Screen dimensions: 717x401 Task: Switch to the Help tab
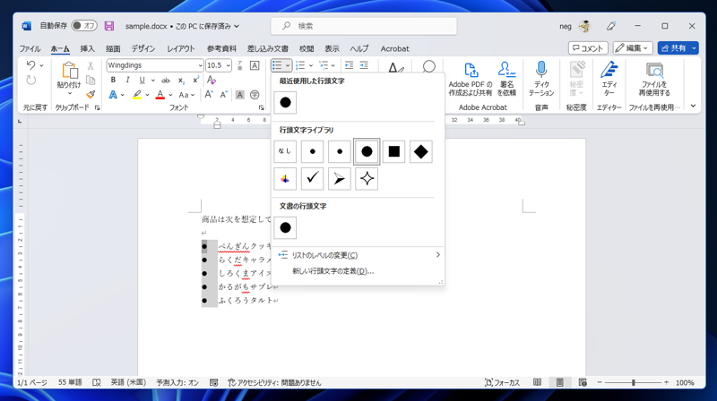[359, 48]
